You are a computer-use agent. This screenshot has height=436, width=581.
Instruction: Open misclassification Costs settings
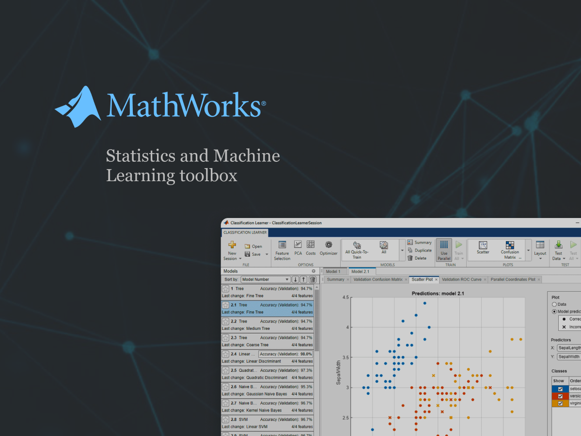tap(311, 248)
